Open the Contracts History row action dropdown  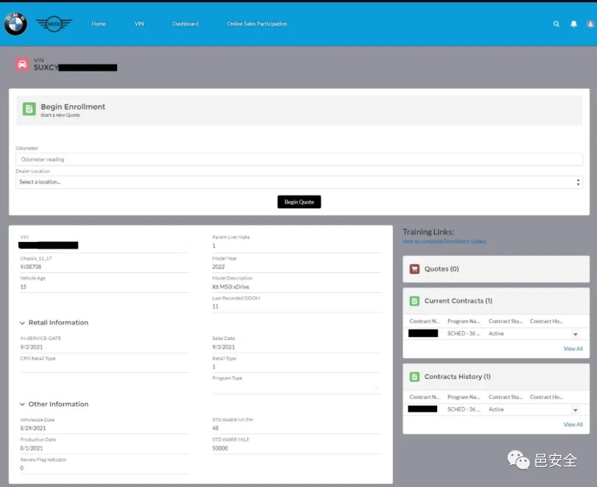(x=575, y=410)
